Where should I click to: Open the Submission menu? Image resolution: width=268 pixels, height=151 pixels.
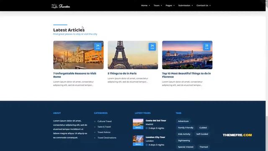[x=184, y=5]
